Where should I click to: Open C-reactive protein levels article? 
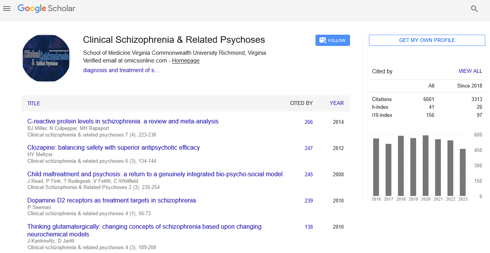point(123,121)
